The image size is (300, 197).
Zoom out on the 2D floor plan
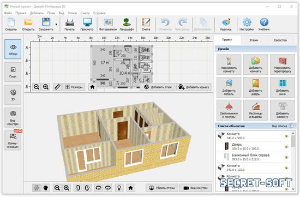click(37, 87)
